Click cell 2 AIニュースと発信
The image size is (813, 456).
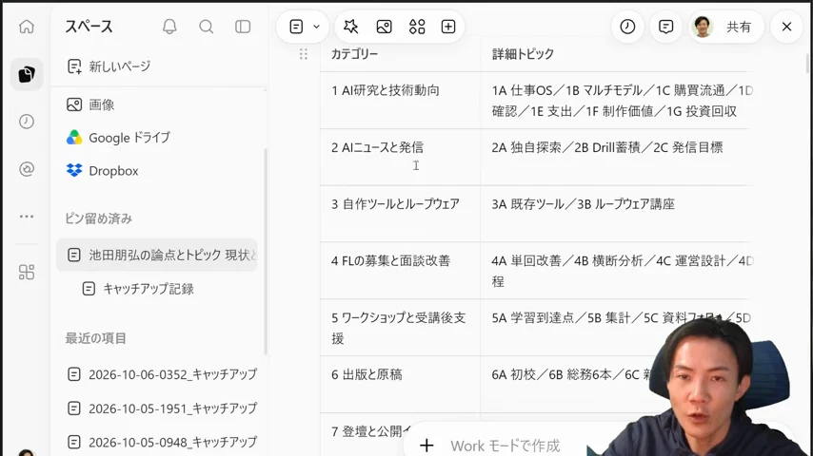[400, 157]
